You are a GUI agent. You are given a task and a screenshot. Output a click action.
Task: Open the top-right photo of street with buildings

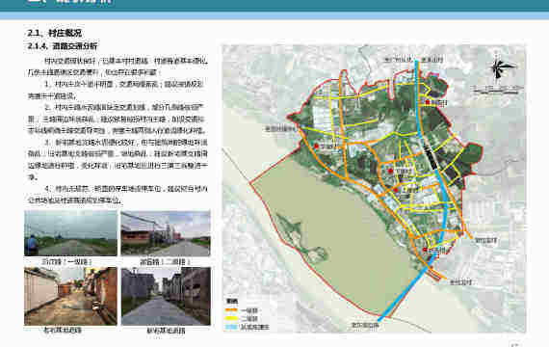[166, 233]
